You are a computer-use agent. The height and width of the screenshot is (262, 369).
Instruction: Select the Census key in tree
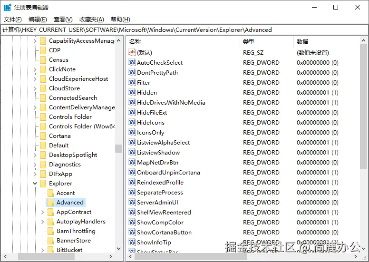(x=58, y=60)
